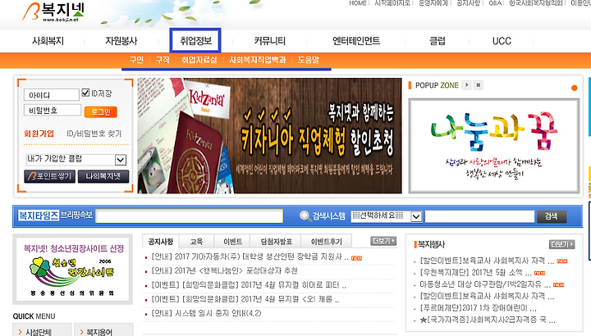Screen dimensions: 591x336
Task: Toggle the ID저장 checkbox
Action: 85,93
